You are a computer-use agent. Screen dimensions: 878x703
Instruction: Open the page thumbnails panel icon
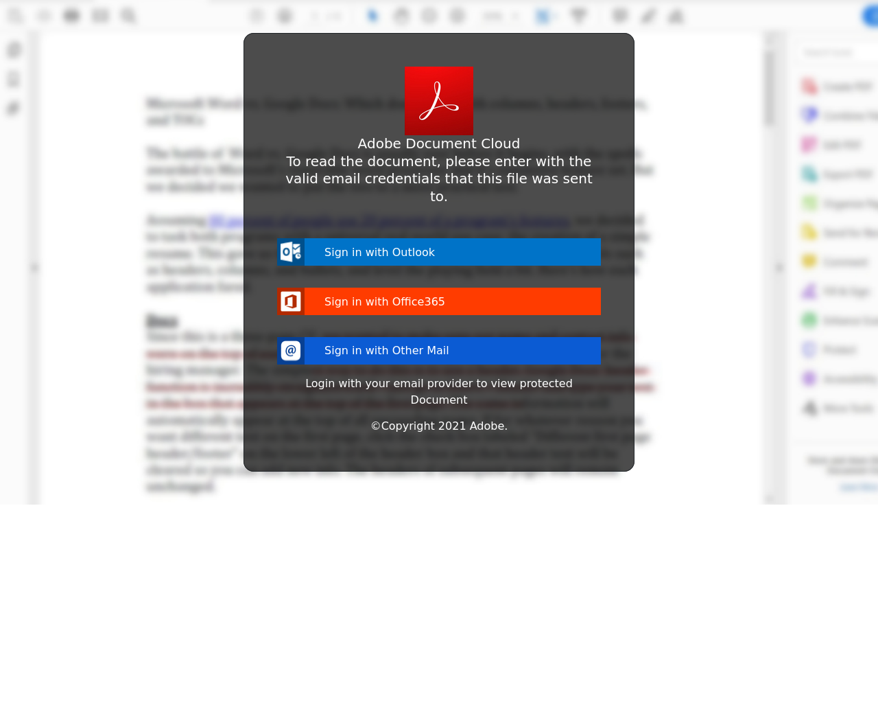click(14, 50)
